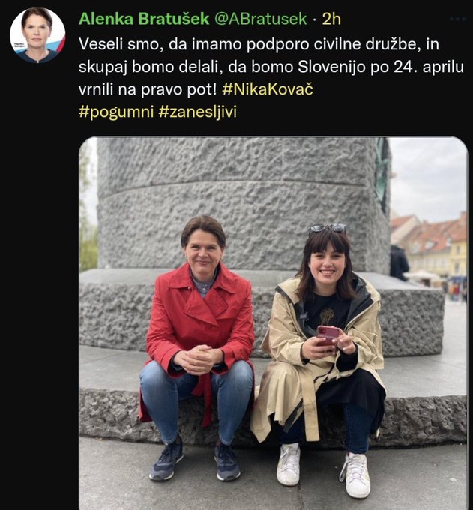The width and height of the screenshot is (473, 510).
Task: Open the #pogumni hashtag
Action: click(x=116, y=112)
